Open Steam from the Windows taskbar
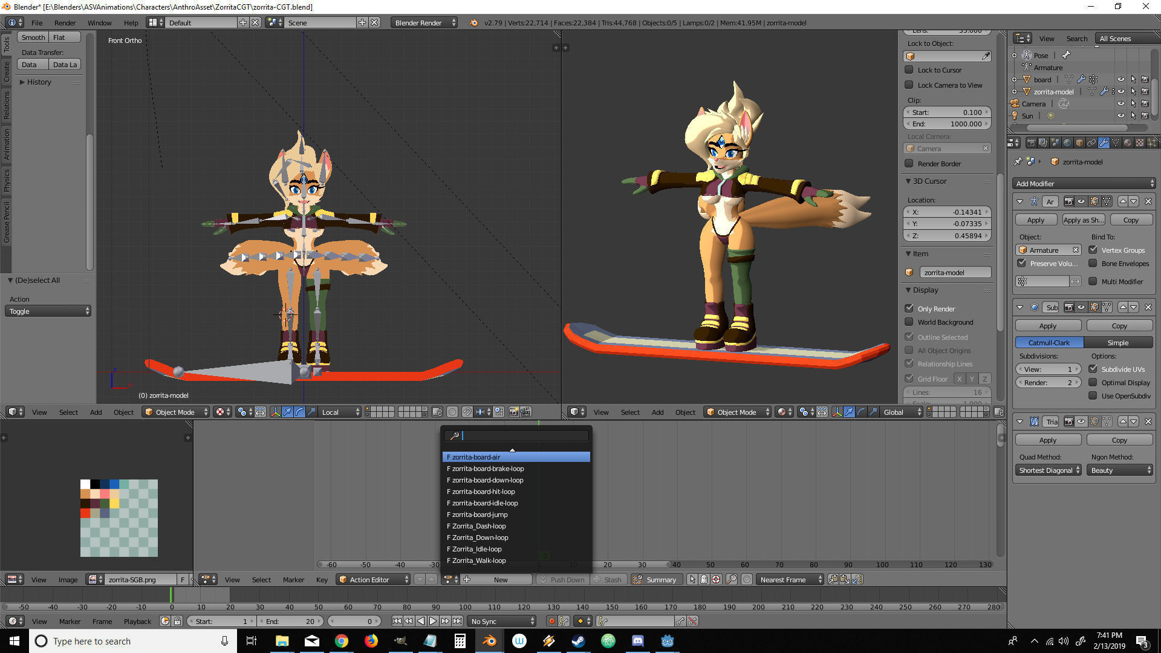The image size is (1161, 653). (578, 641)
